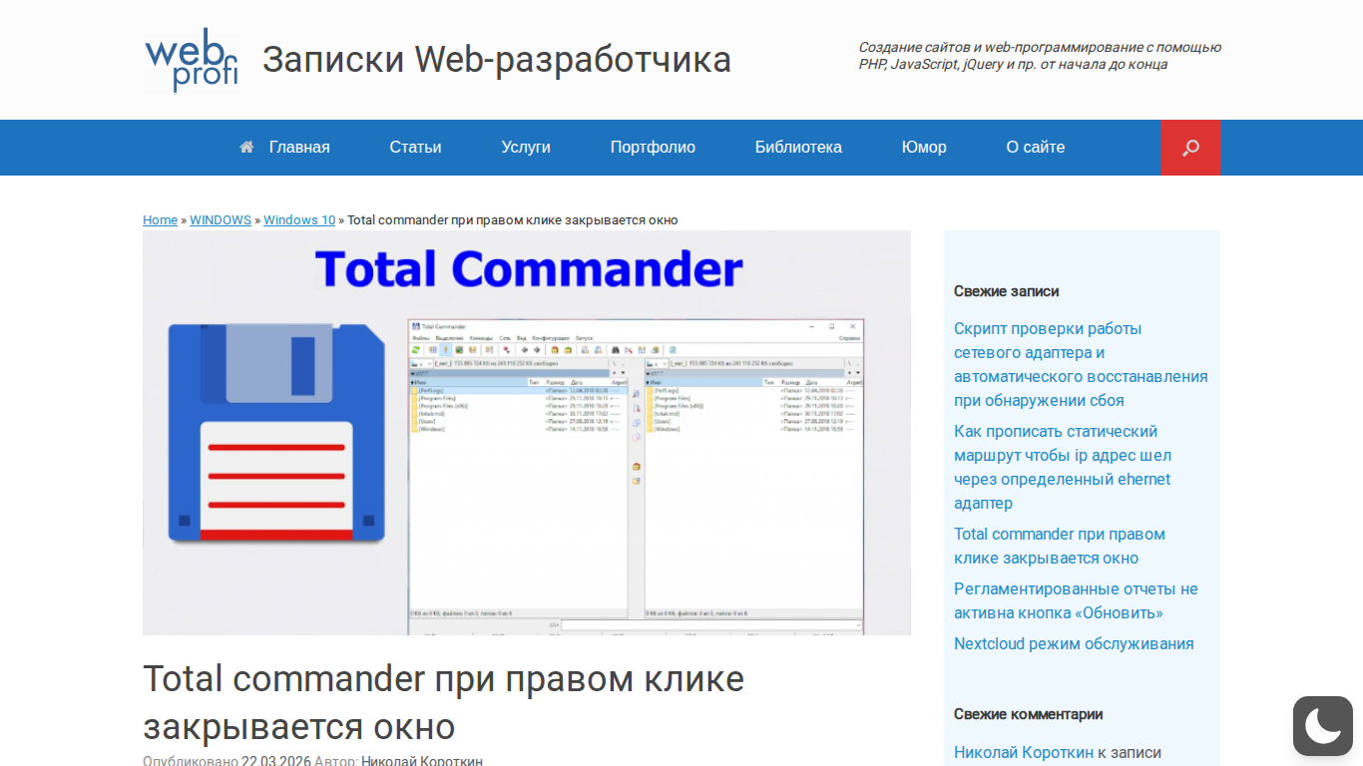Click the Total Commander featured image

click(527, 433)
